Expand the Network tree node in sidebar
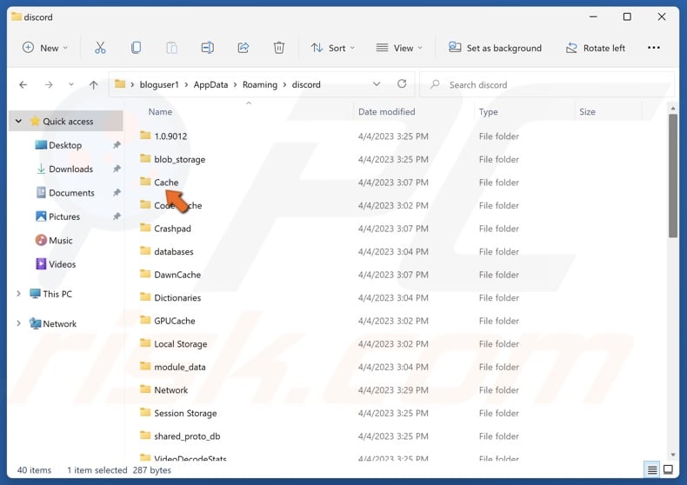 click(18, 323)
